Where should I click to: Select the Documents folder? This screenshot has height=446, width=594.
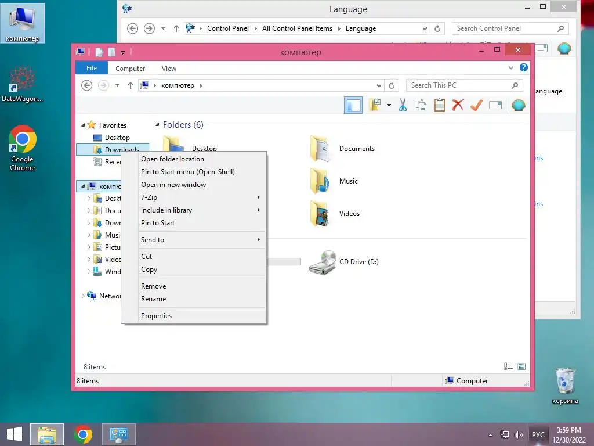(342, 149)
